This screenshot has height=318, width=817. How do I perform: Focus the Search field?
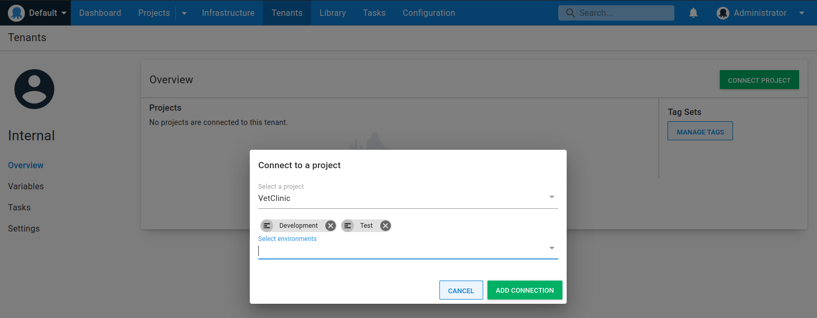(x=616, y=13)
